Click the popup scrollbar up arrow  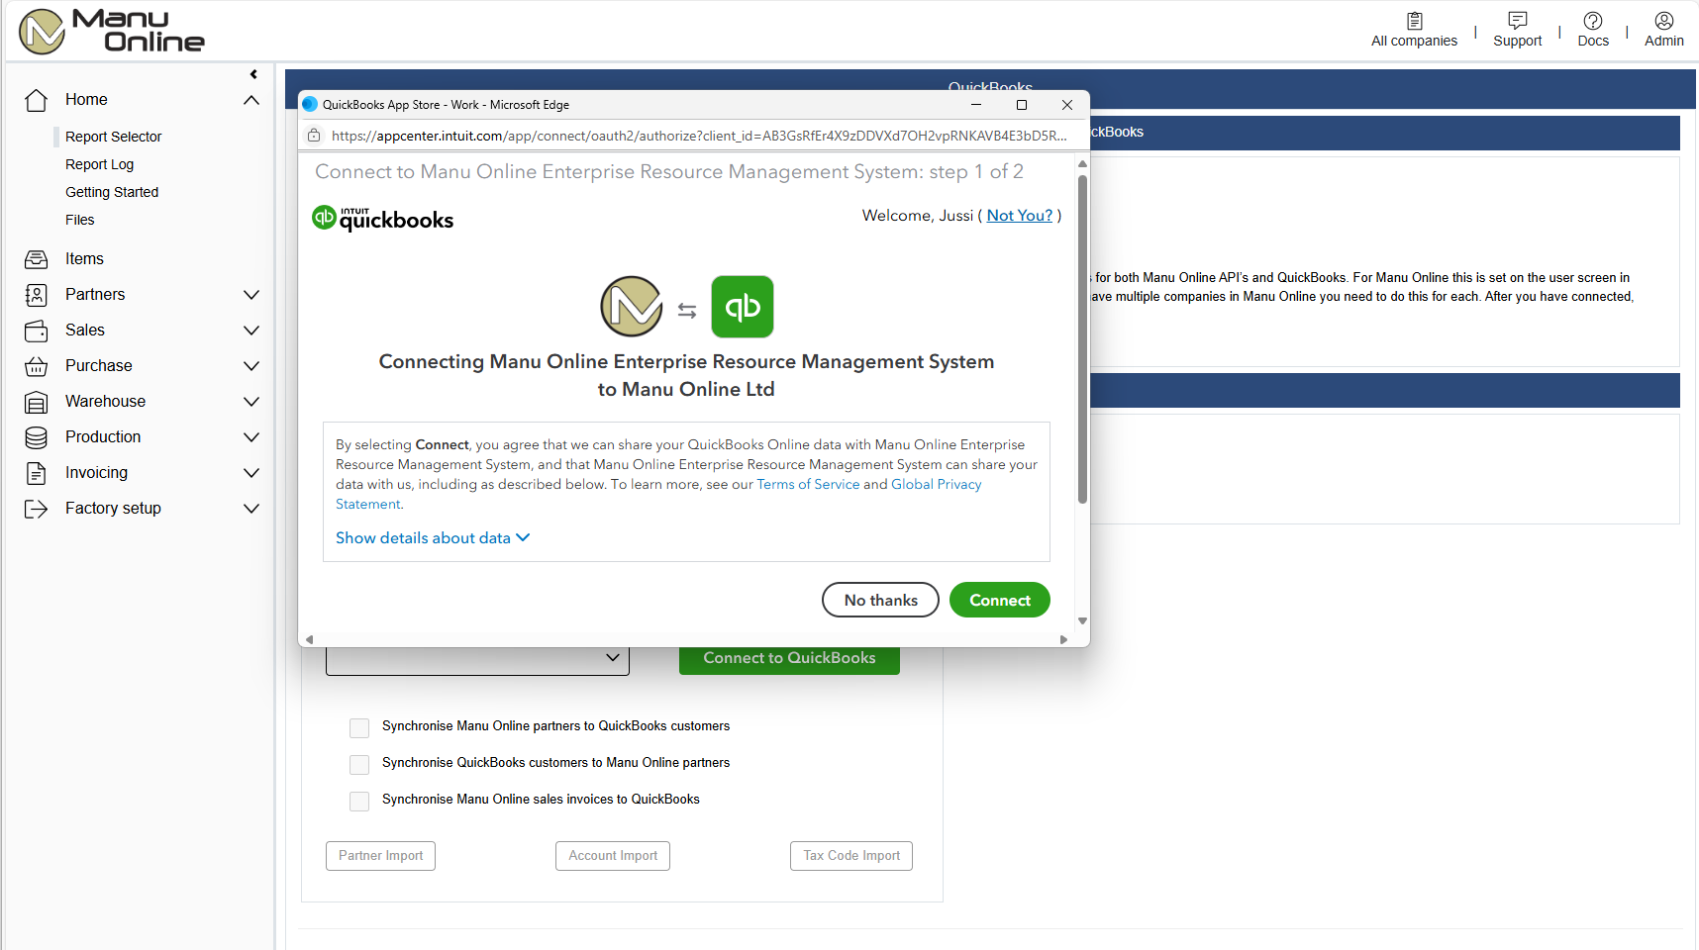(x=1082, y=164)
